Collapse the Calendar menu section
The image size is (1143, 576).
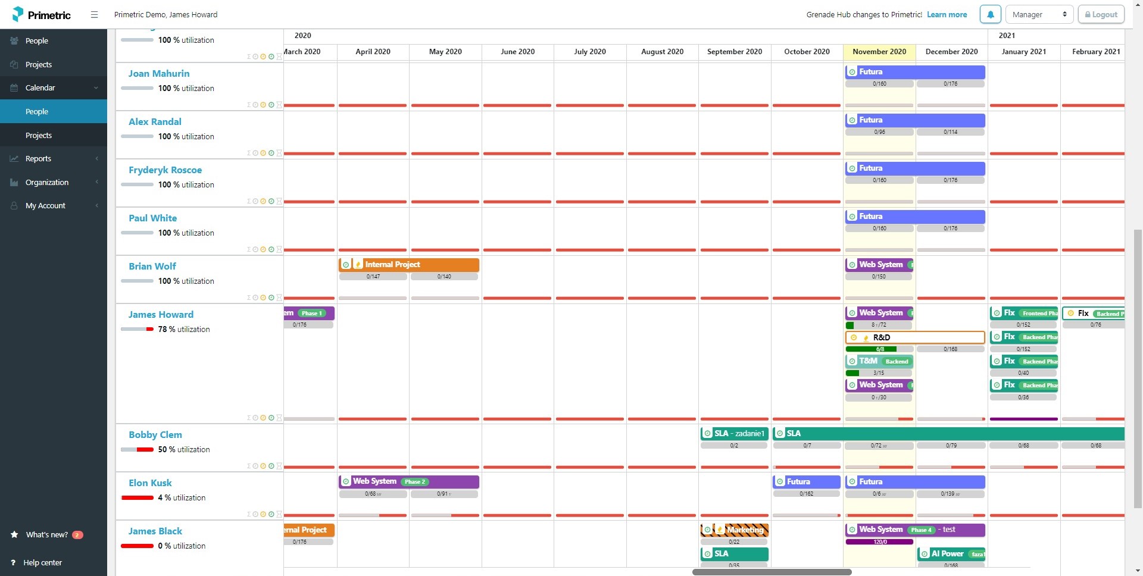[54, 88]
